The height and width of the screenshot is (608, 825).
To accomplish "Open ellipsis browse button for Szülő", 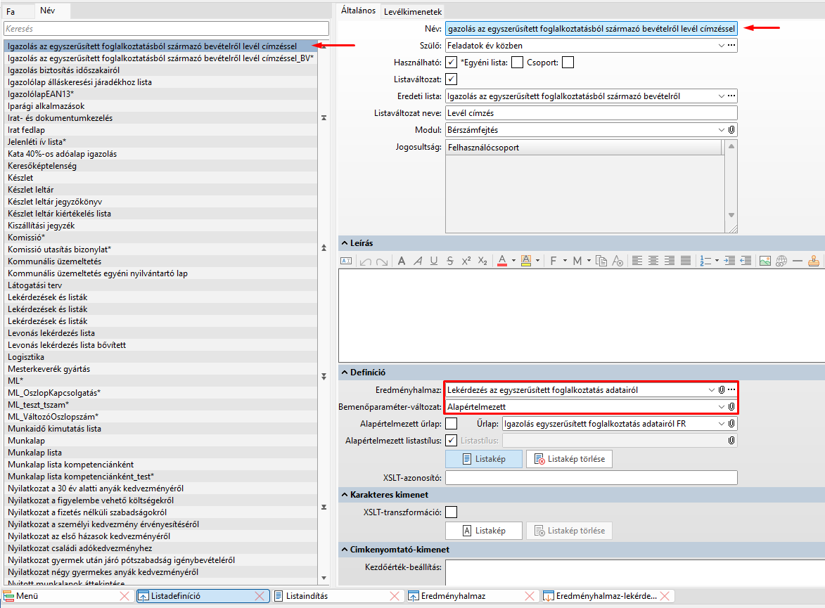I will (x=731, y=45).
